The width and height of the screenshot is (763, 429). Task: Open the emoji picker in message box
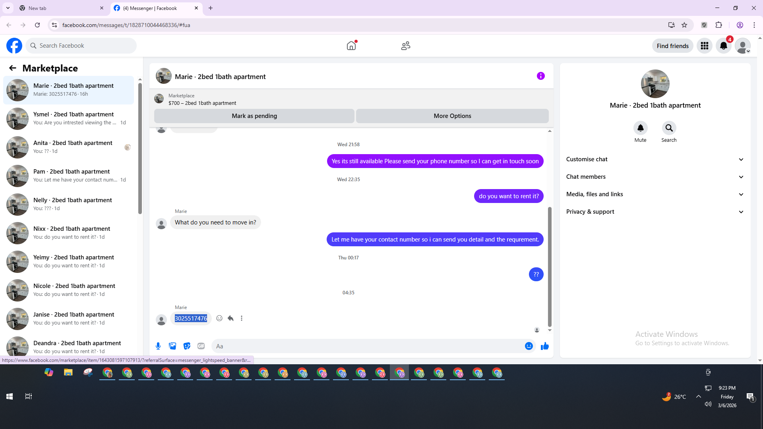pyautogui.click(x=529, y=346)
